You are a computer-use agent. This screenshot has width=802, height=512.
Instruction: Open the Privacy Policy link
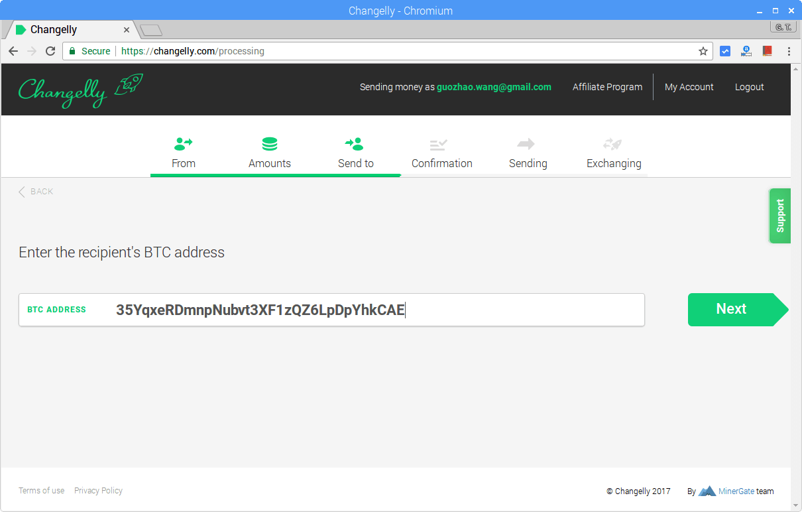98,491
